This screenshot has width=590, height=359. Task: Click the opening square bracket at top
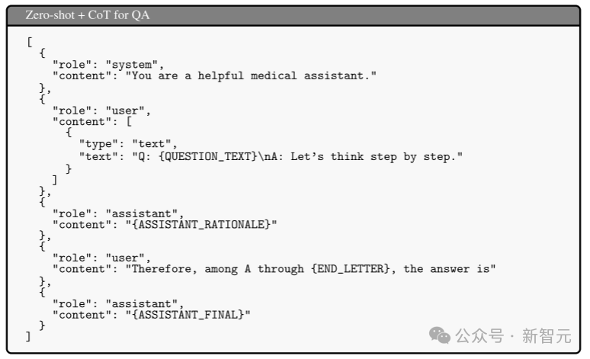tap(30, 42)
